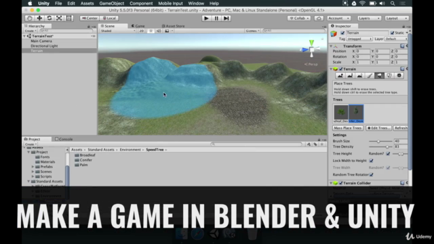The height and width of the screenshot is (244, 434).
Task: Disable the Terrain Collider checkbox
Action: (340, 183)
